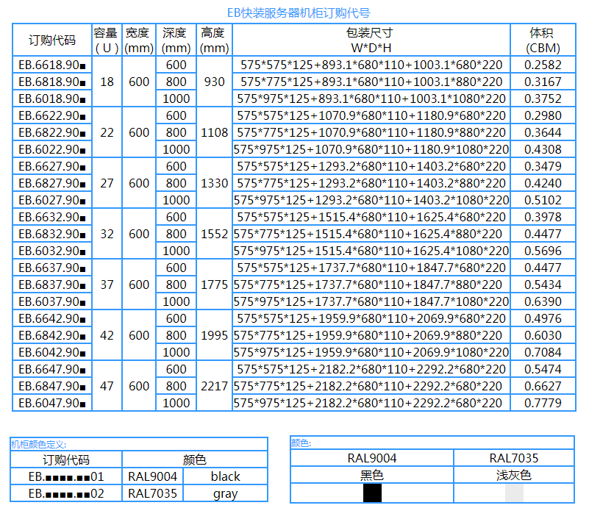This screenshot has width=589, height=508.
Task: Select the 'black' color name cell
Action: 225,476
